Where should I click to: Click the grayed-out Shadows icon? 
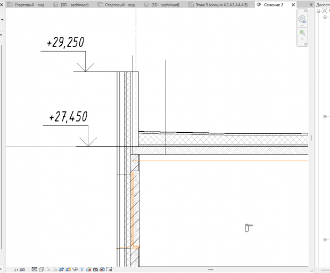[x=55, y=269]
